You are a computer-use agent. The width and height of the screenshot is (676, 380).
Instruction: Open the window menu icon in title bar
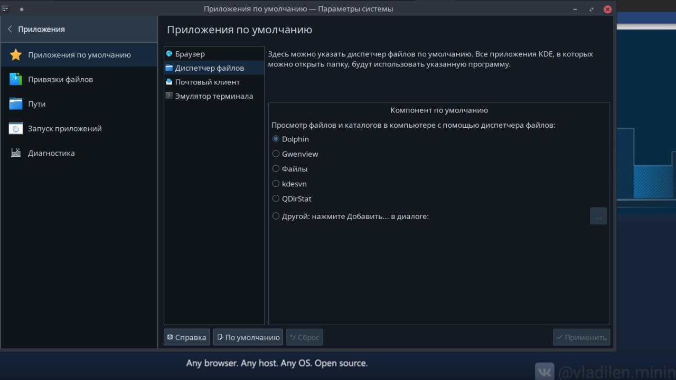(6, 8)
